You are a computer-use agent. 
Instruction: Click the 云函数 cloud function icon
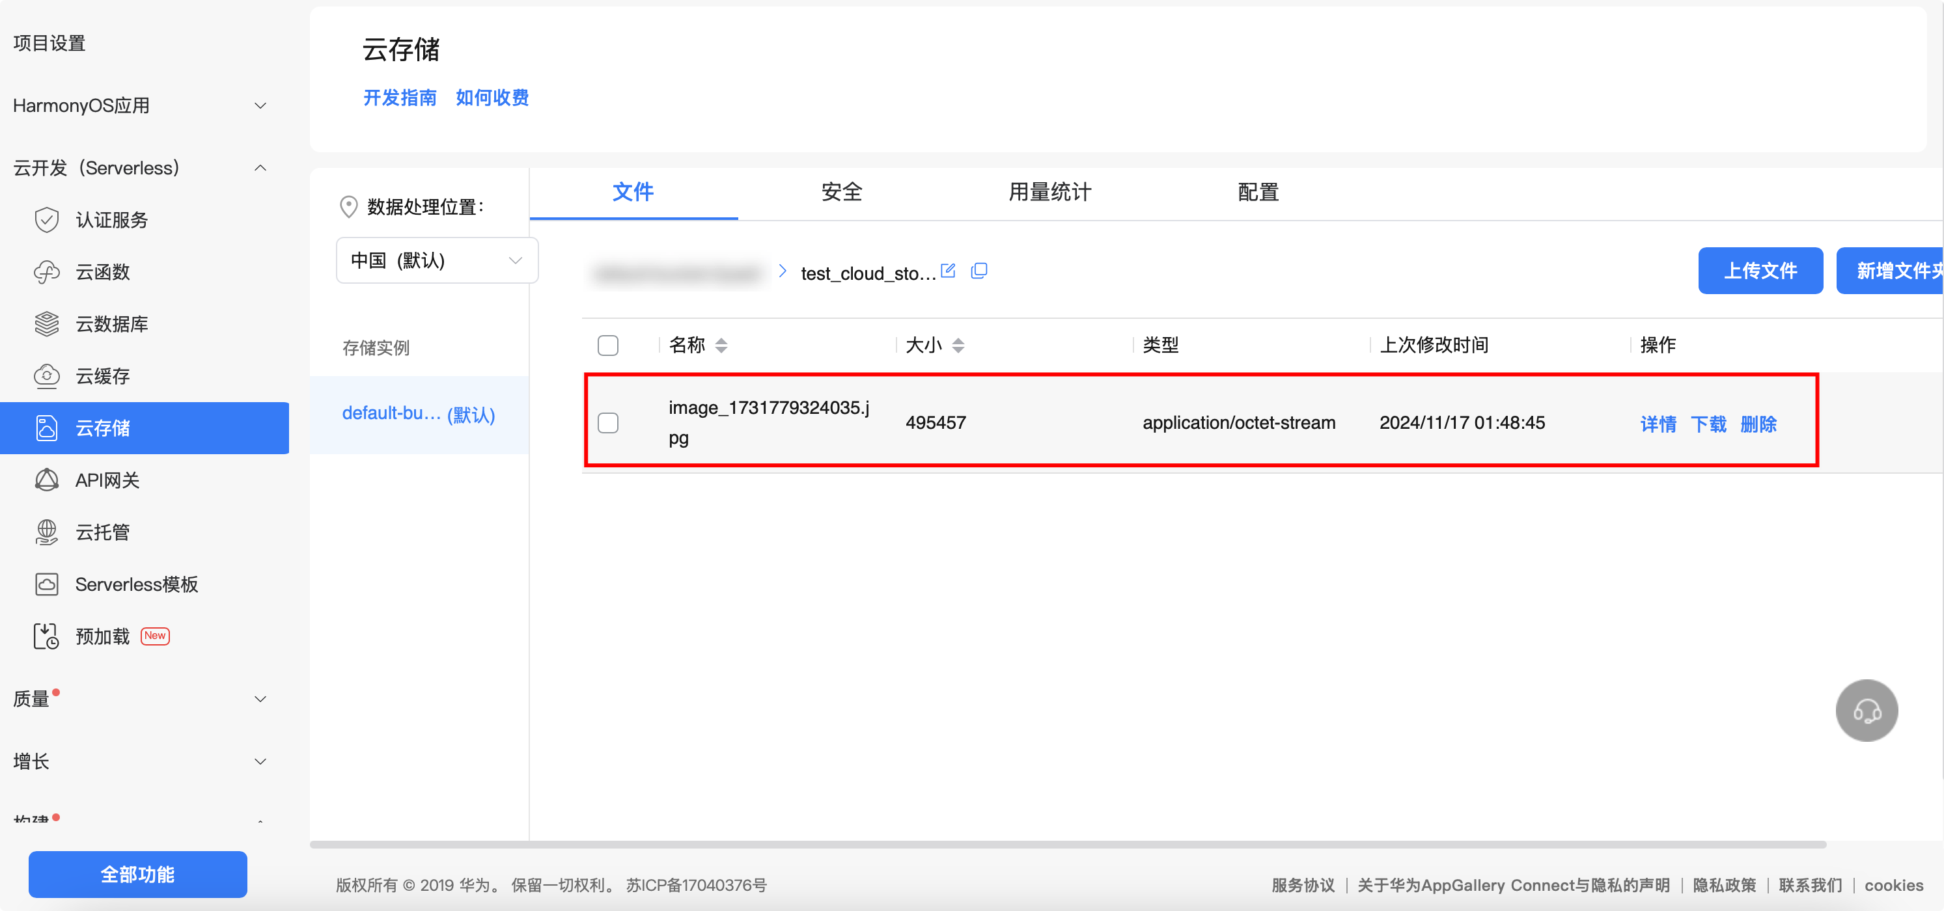coord(47,271)
